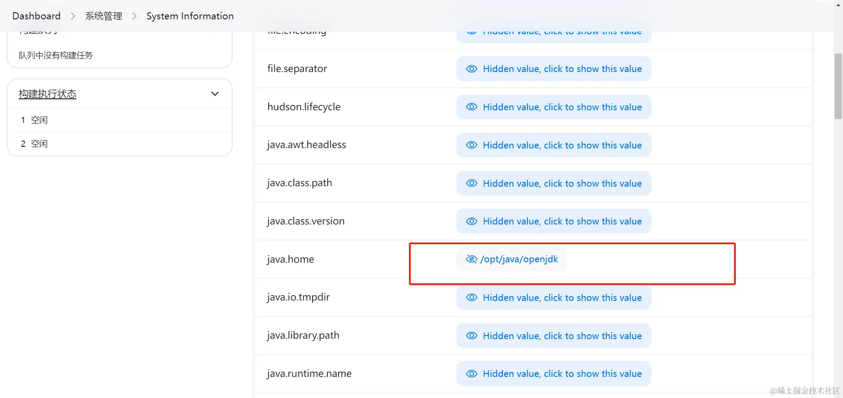This screenshot has width=843, height=398.
Task: Click the vertical page scrollbar thumb
Action: [838, 86]
